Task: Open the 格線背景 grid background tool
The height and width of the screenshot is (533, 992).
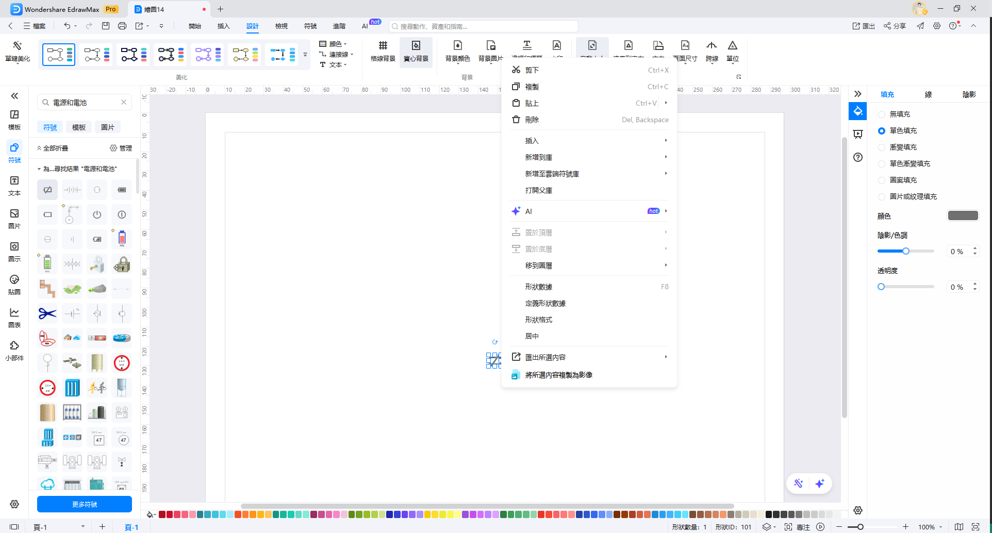Action: (383, 52)
